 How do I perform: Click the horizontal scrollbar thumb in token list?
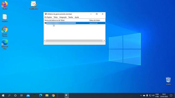pyautogui.click(x=74, y=41)
